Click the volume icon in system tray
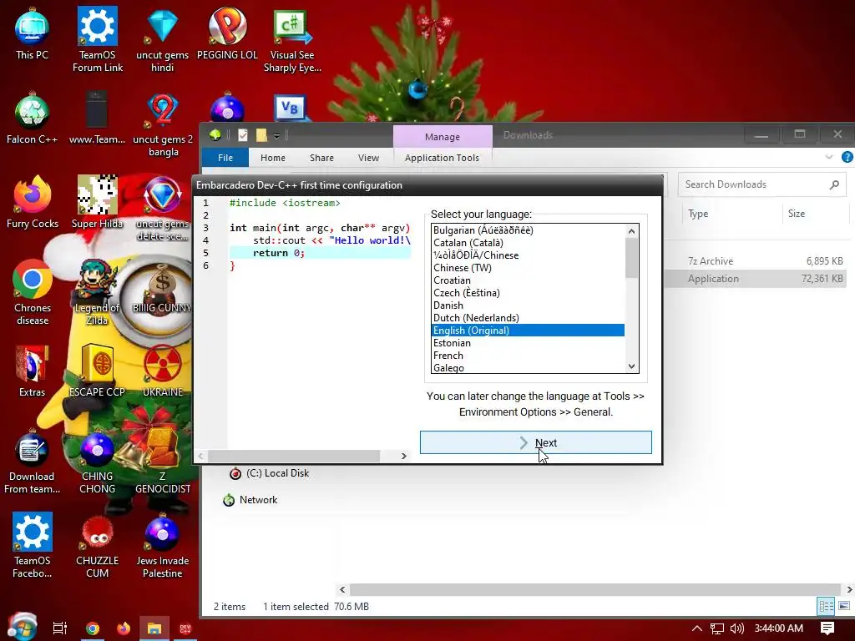Image resolution: width=855 pixels, height=641 pixels. [x=736, y=628]
